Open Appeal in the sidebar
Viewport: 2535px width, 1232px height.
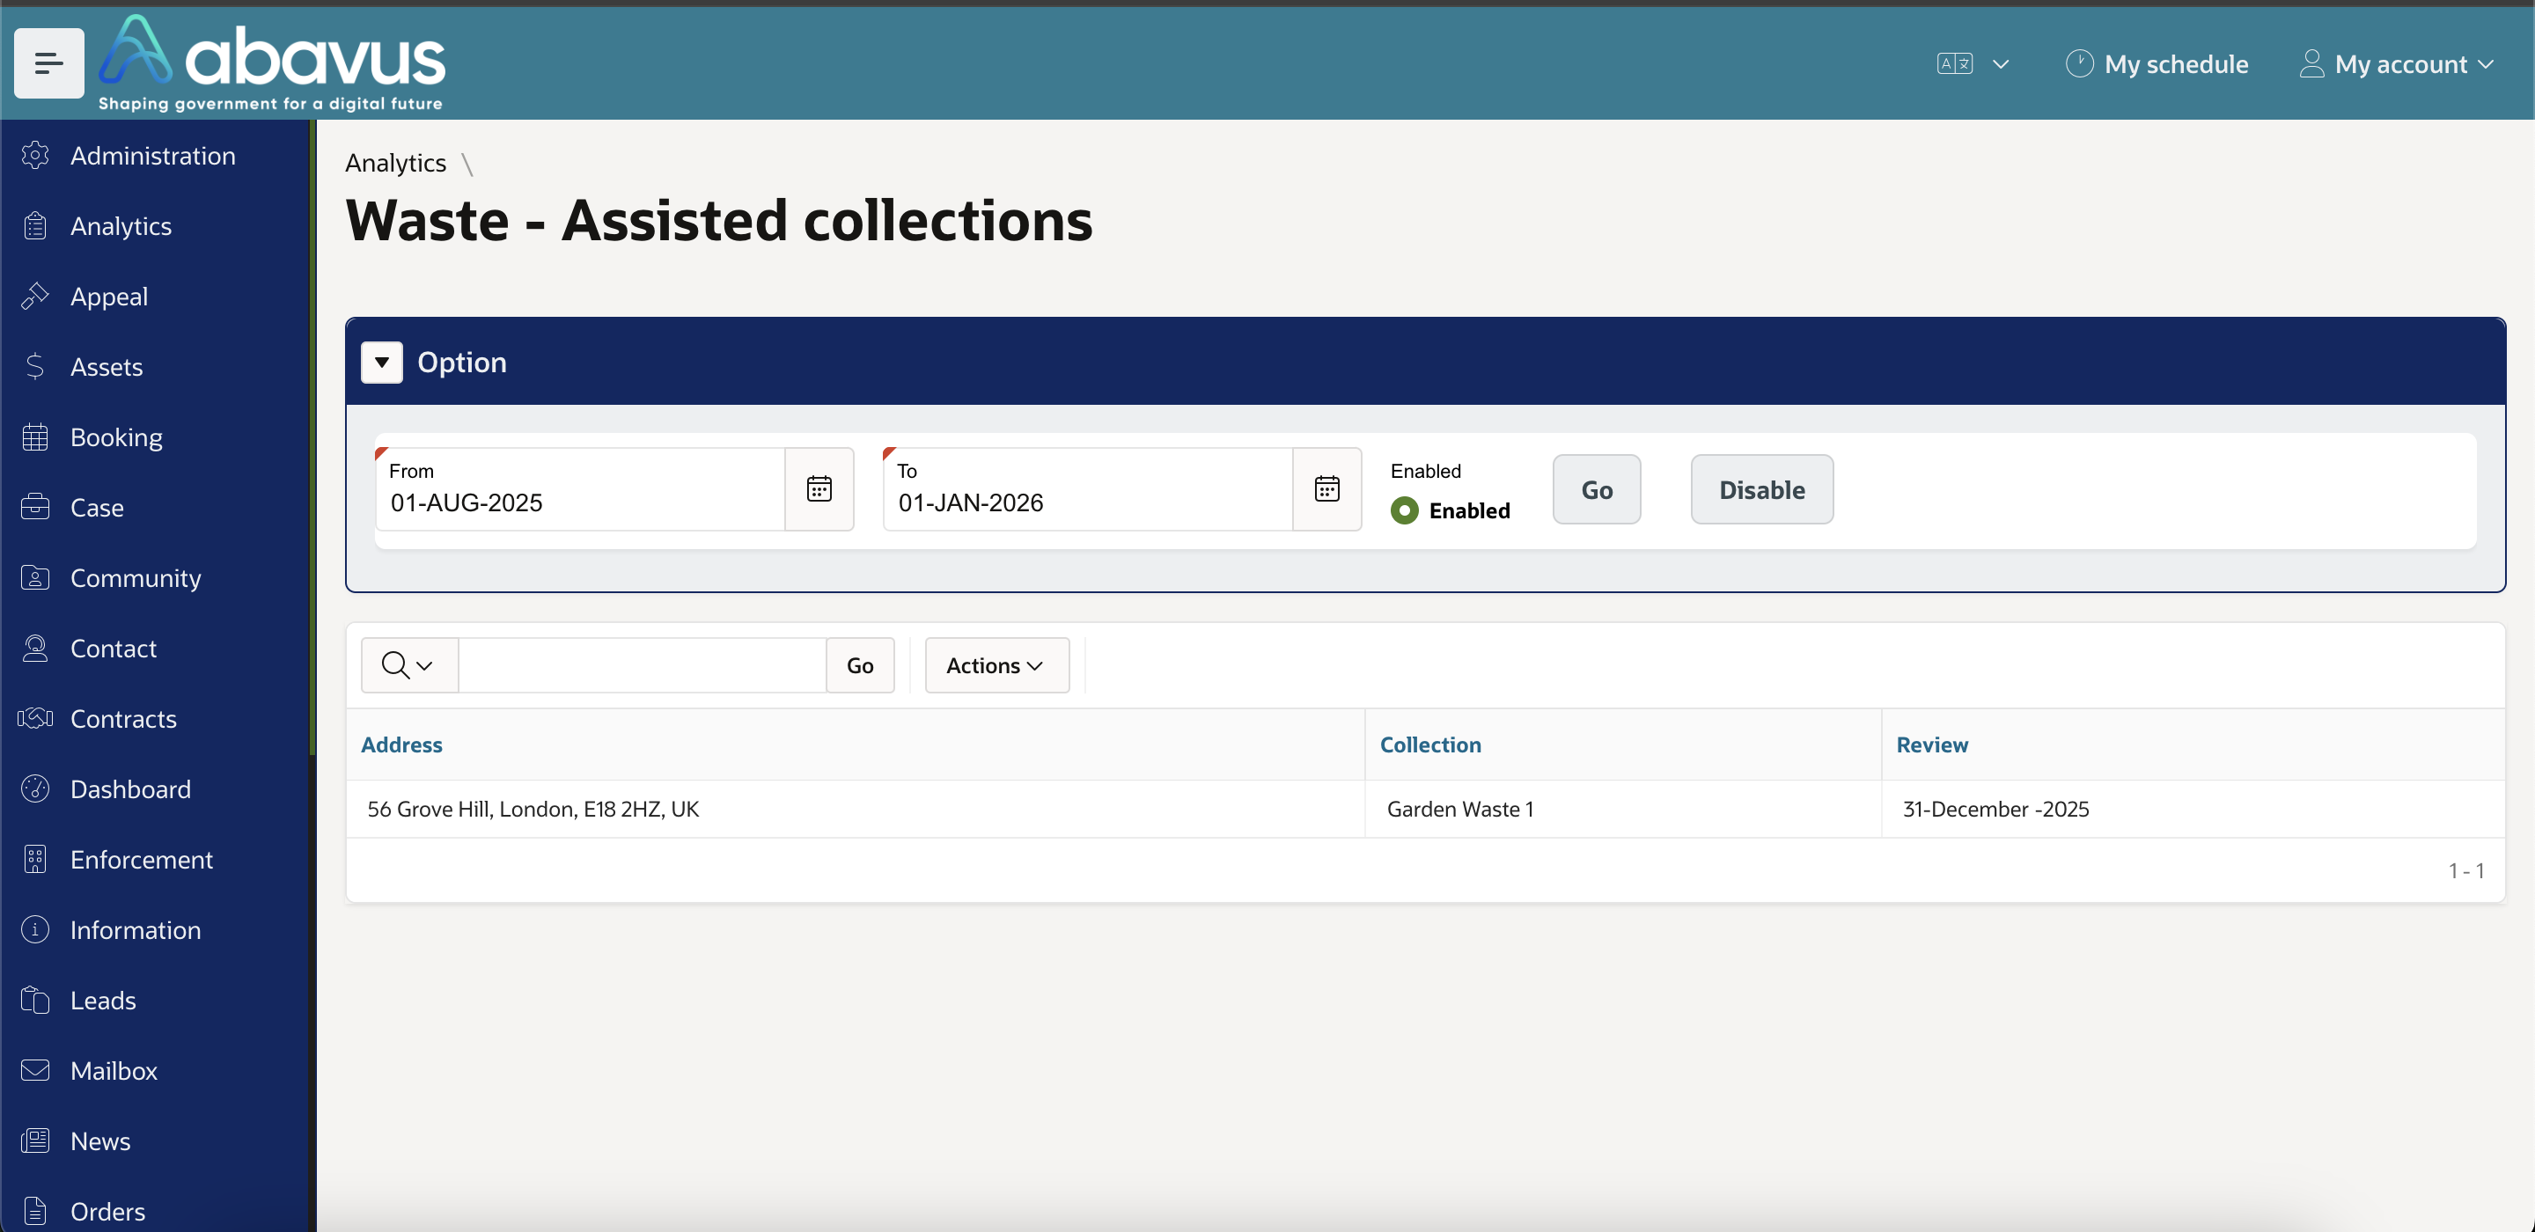[109, 297]
